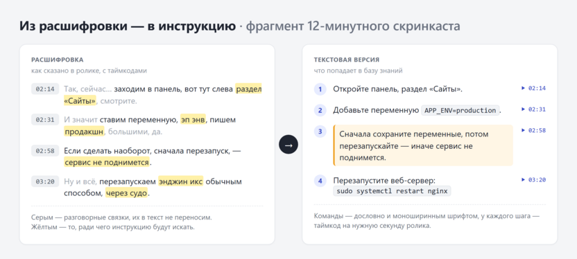
Task: Select step number 2 circle badge
Action: [x=320, y=110]
